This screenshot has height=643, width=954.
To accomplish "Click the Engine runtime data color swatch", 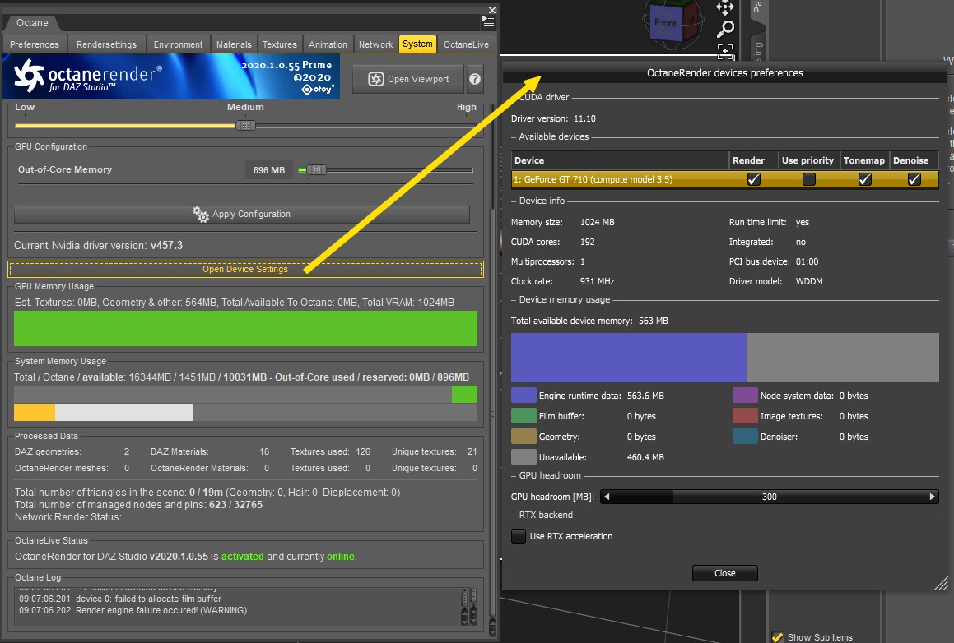I will point(524,396).
